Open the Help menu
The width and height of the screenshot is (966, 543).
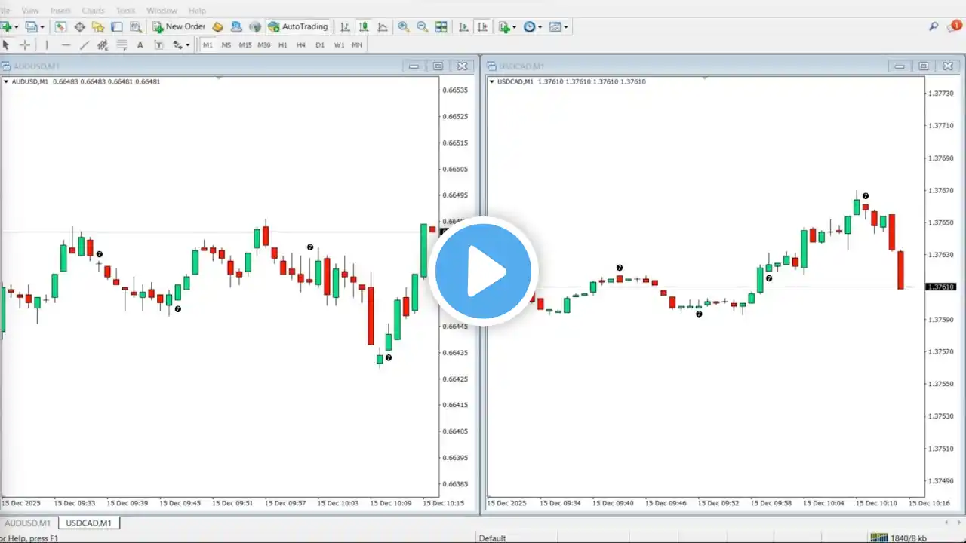click(x=197, y=11)
